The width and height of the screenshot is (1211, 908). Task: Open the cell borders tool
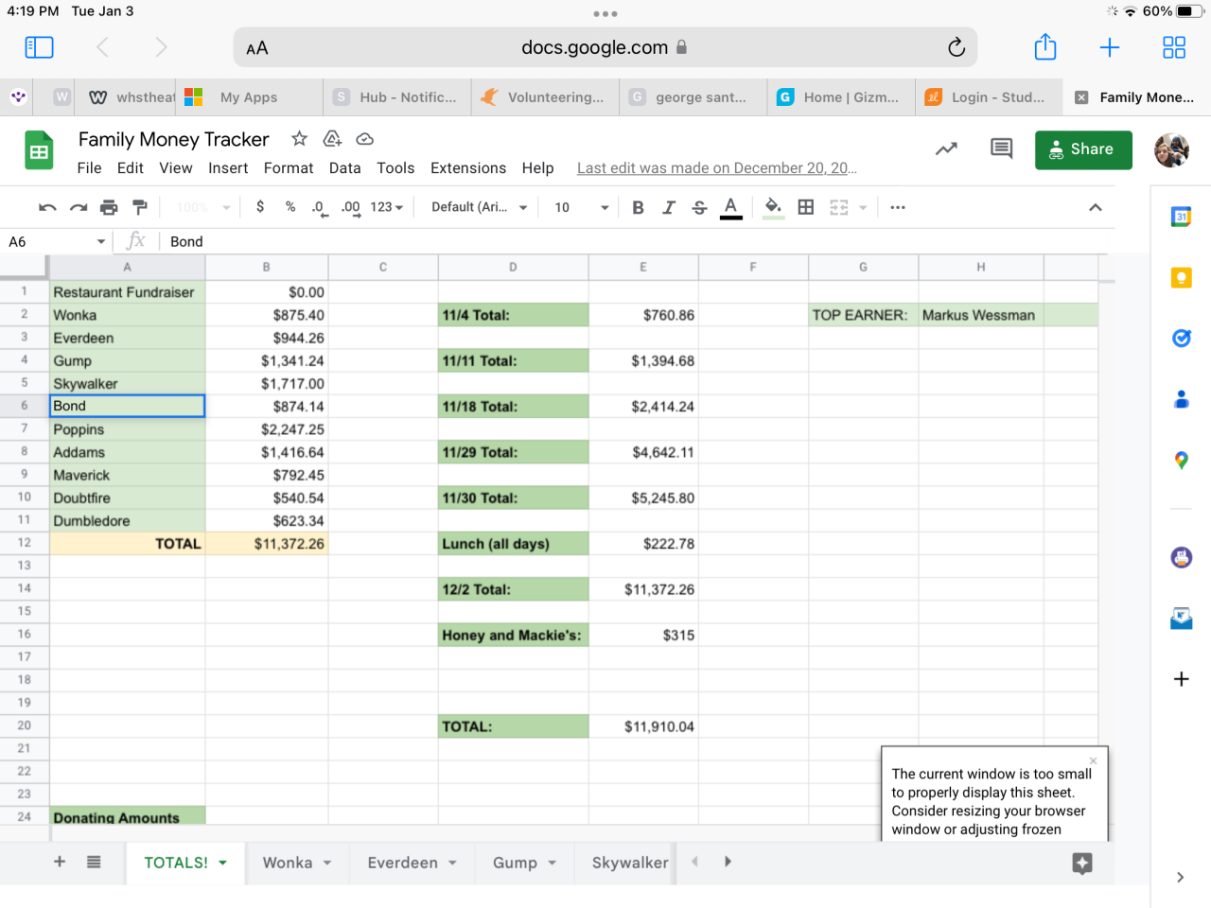click(x=806, y=207)
